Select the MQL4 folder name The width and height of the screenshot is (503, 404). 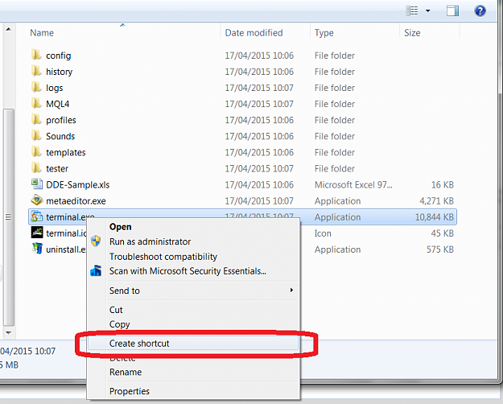click(x=57, y=104)
